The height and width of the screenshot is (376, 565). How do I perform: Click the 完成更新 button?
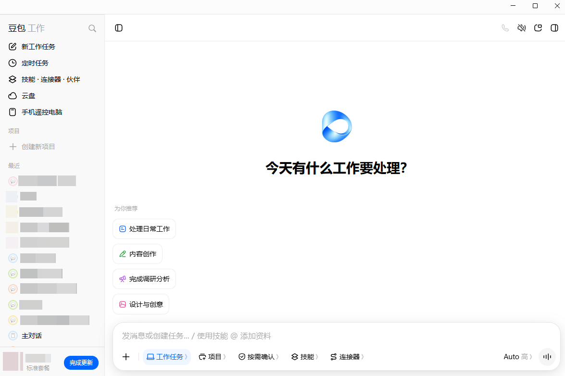(x=81, y=363)
